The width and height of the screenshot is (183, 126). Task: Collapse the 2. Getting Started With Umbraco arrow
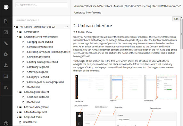tap(18, 37)
